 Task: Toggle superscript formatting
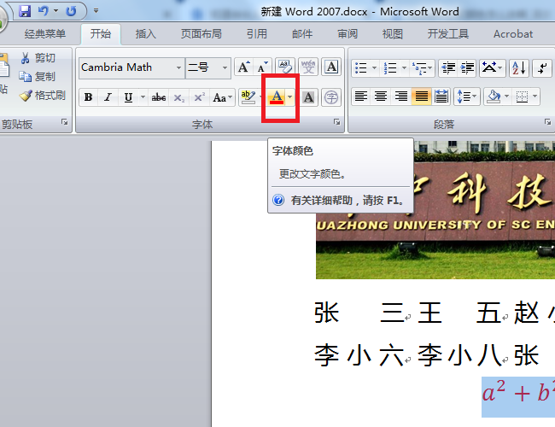click(x=199, y=97)
